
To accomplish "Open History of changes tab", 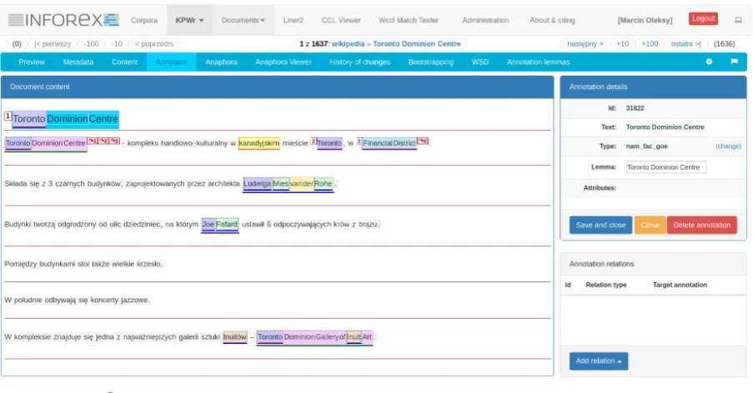I will pyautogui.click(x=359, y=62).
